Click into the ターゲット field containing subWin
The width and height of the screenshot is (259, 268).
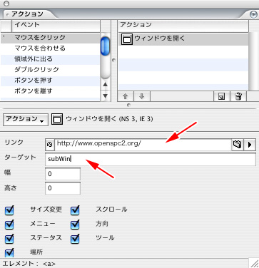151,160
